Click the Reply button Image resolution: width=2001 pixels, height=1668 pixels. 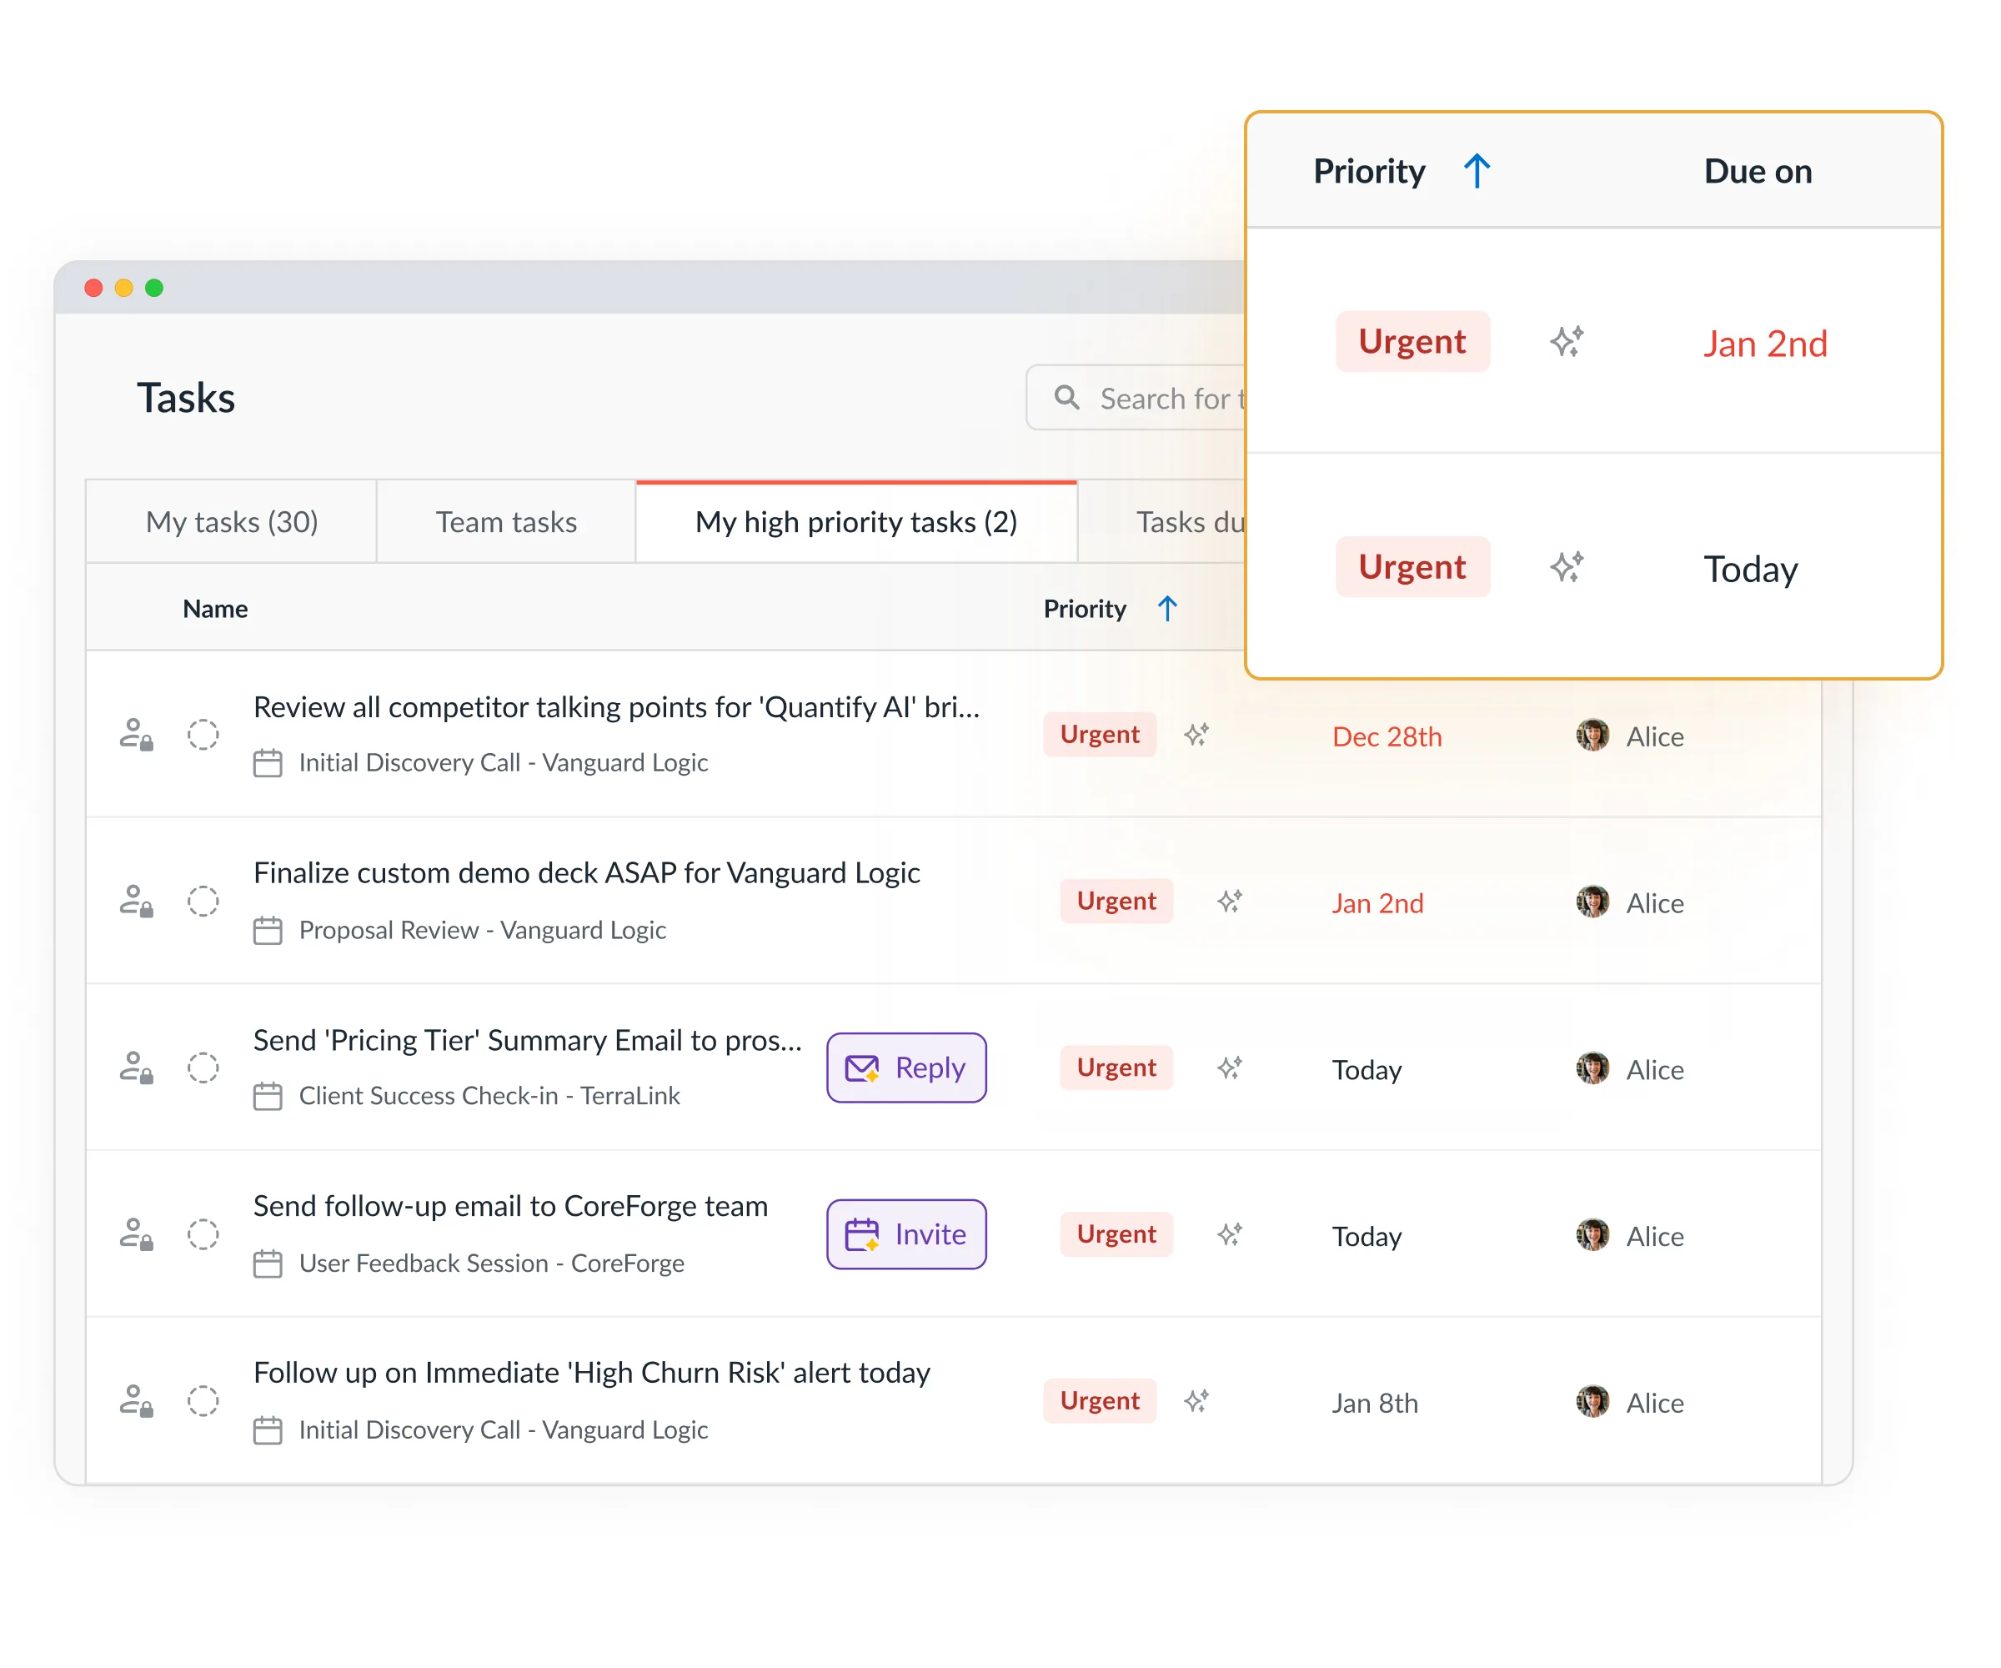tap(906, 1068)
